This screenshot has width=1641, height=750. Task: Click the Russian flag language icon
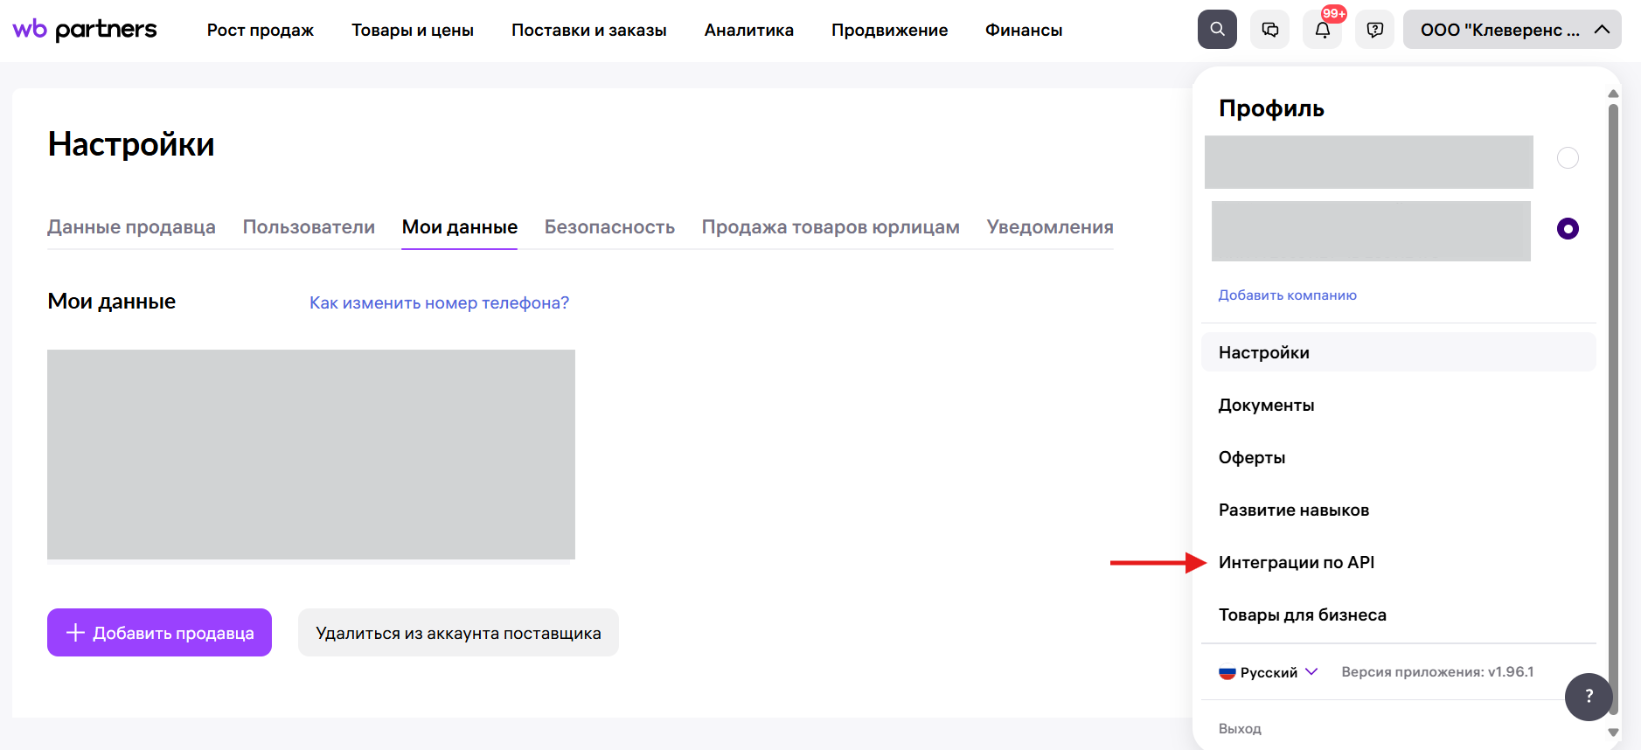(x=1227, y=672)
